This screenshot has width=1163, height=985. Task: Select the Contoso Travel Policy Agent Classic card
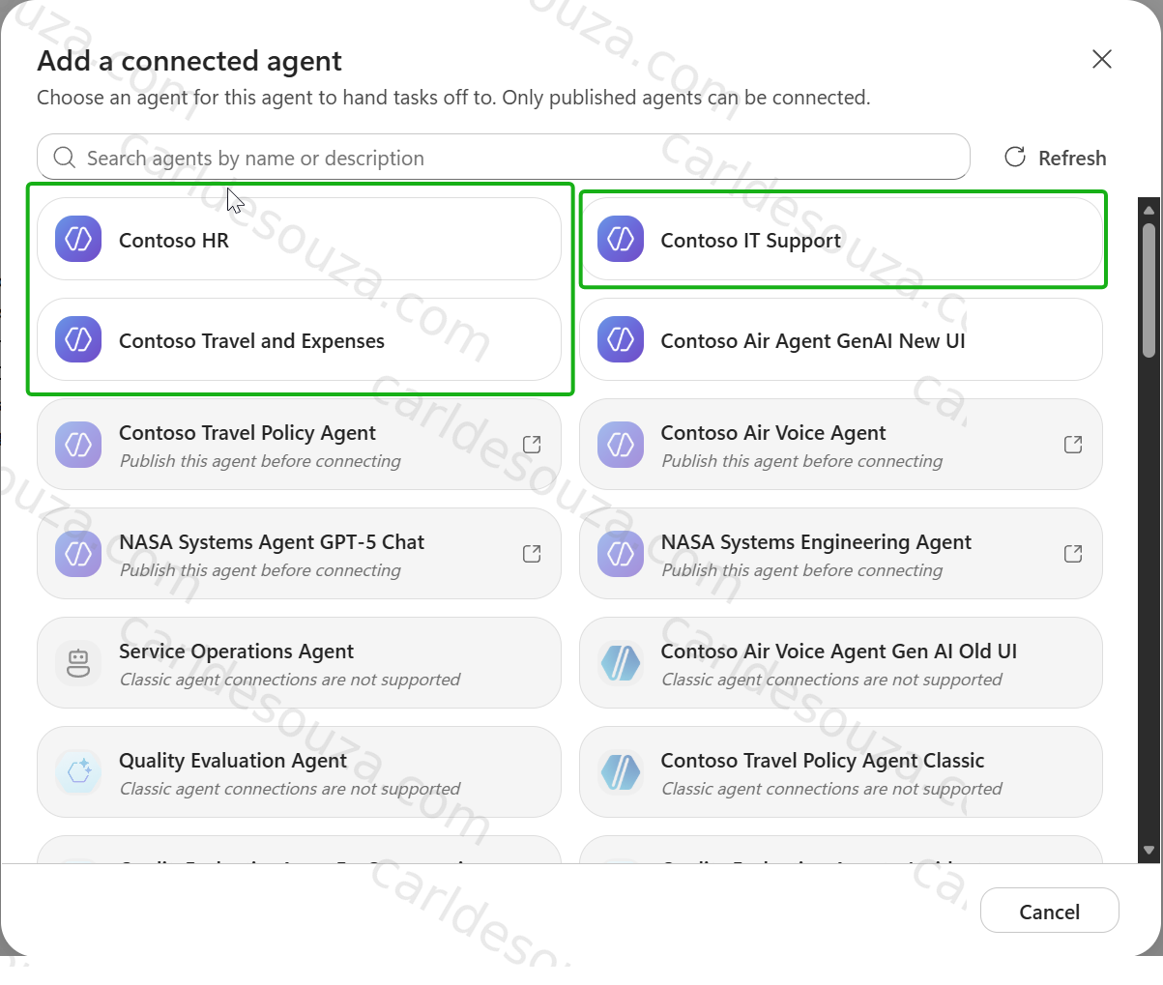tap(841, 772)
